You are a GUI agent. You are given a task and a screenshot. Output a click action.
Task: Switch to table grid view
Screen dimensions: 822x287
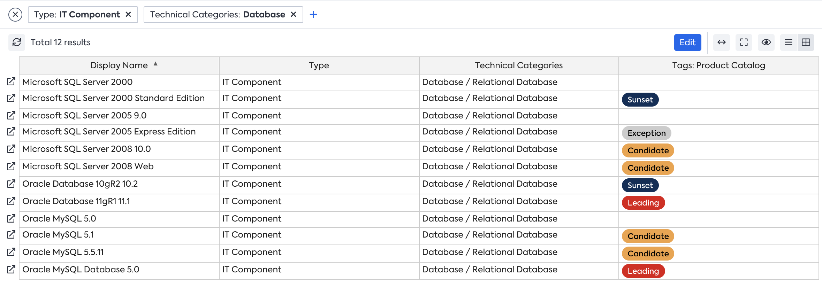[x=806, y=42]
